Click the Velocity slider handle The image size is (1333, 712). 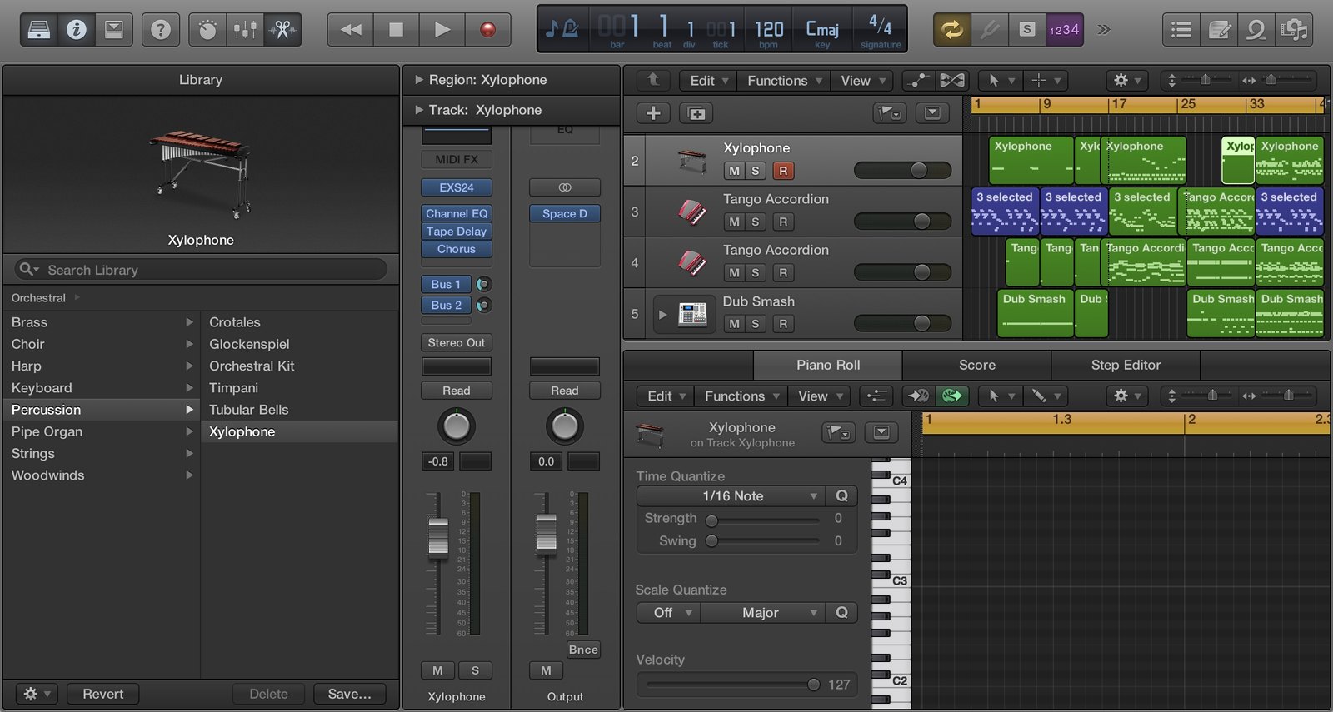(x=813, y=685)
